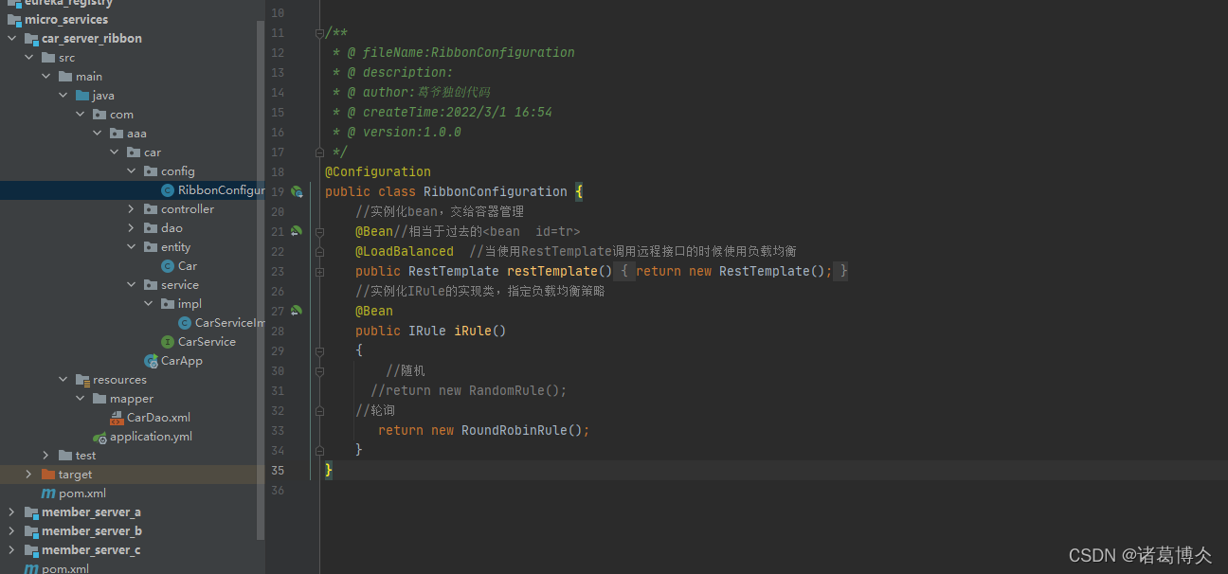
Task: Click the fold marker at line 34
Action: [319, 450]
